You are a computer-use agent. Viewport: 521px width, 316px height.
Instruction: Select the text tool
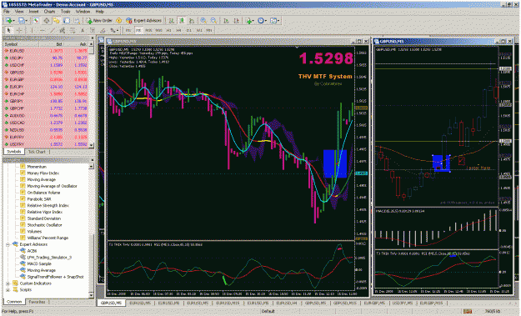83,30
